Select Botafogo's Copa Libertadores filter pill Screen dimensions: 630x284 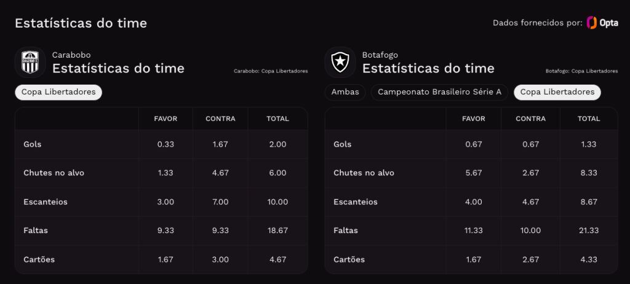tap(557, 92)
